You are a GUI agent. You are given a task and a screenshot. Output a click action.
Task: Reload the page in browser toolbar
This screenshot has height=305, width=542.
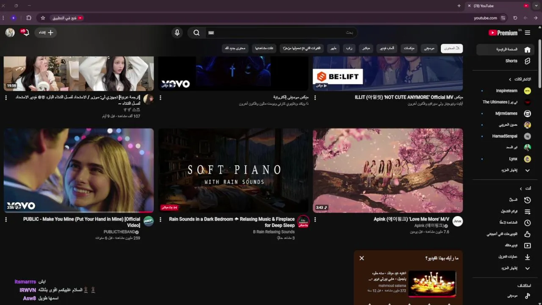[x=515, y=18]
